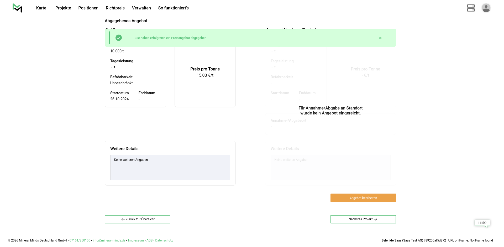Go to Projekte in navigation
The width and height of the screenshot is (504, 247).
(x=63, y=8)
